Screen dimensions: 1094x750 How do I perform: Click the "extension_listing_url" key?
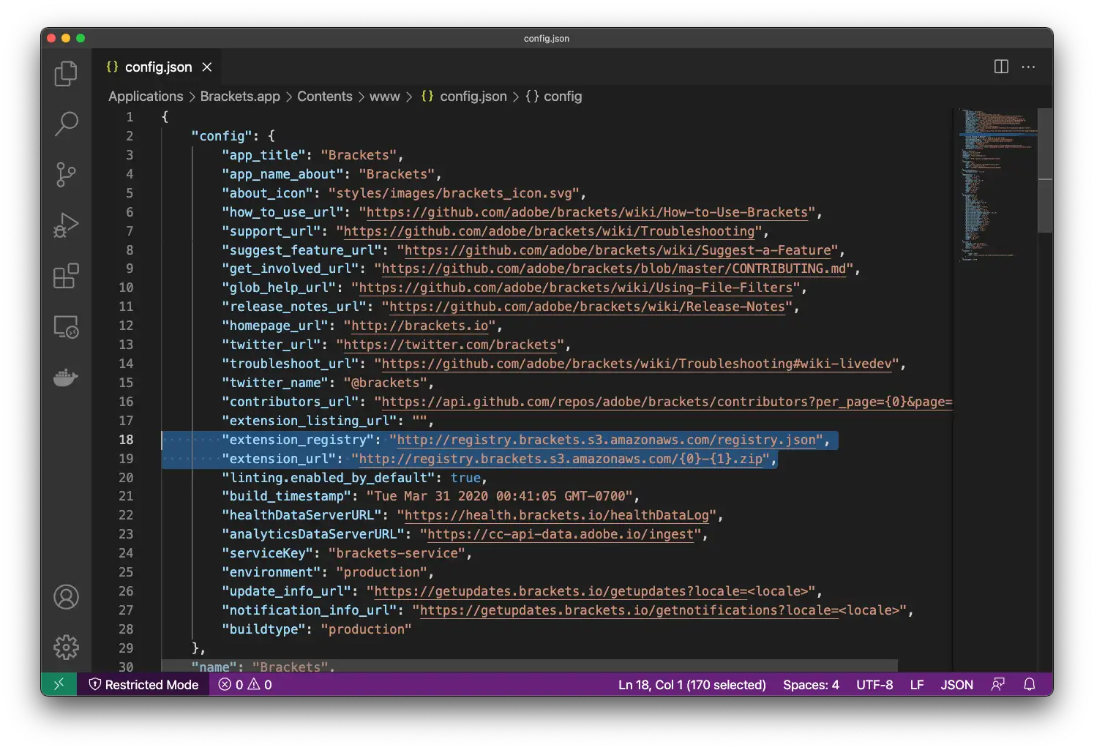click(x=309, y=421)
